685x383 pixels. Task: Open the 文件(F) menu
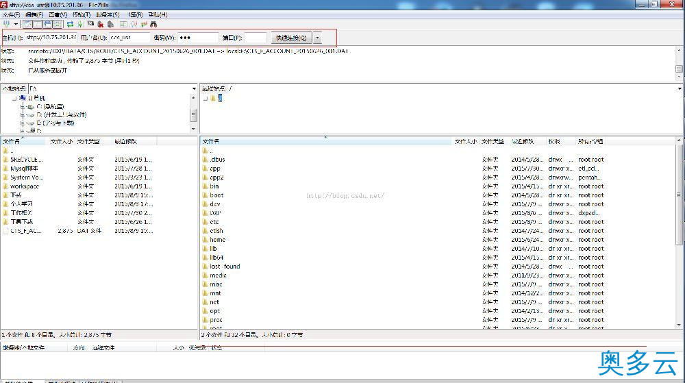12,15
